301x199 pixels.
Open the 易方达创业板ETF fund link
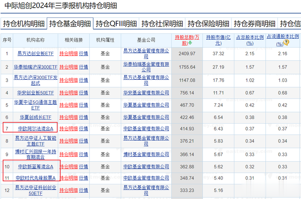36,54
